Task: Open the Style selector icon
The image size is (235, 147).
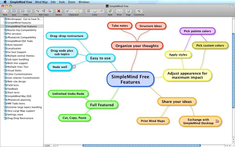Action: point(110,11)
